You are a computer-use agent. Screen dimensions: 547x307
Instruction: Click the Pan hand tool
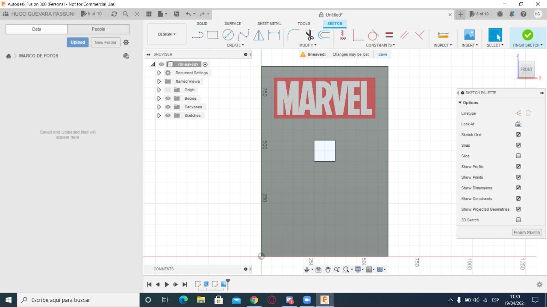pos(328,269)
